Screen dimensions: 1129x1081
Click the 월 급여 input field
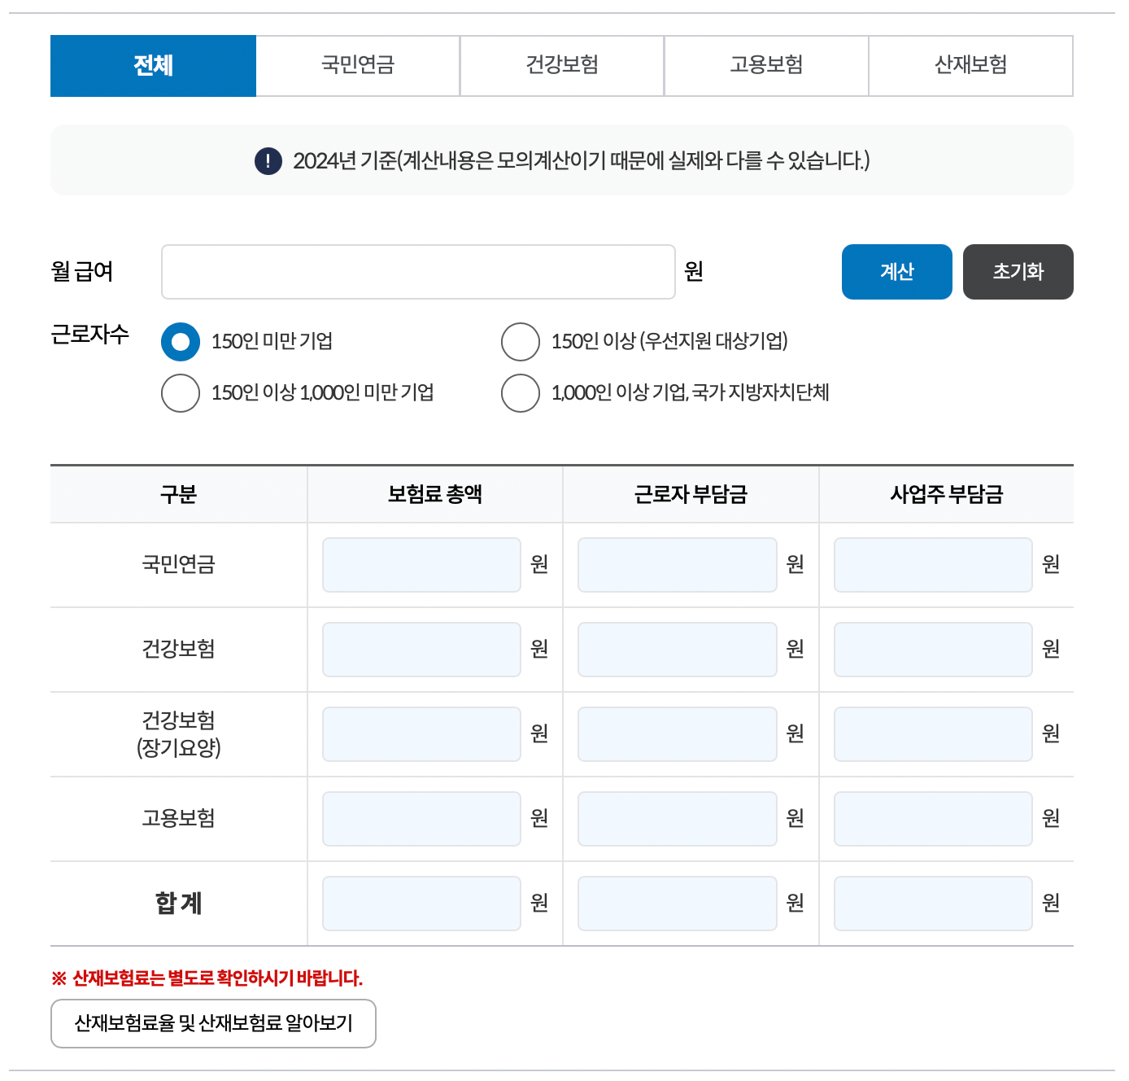pyautogui.click(x=417, y=271)
